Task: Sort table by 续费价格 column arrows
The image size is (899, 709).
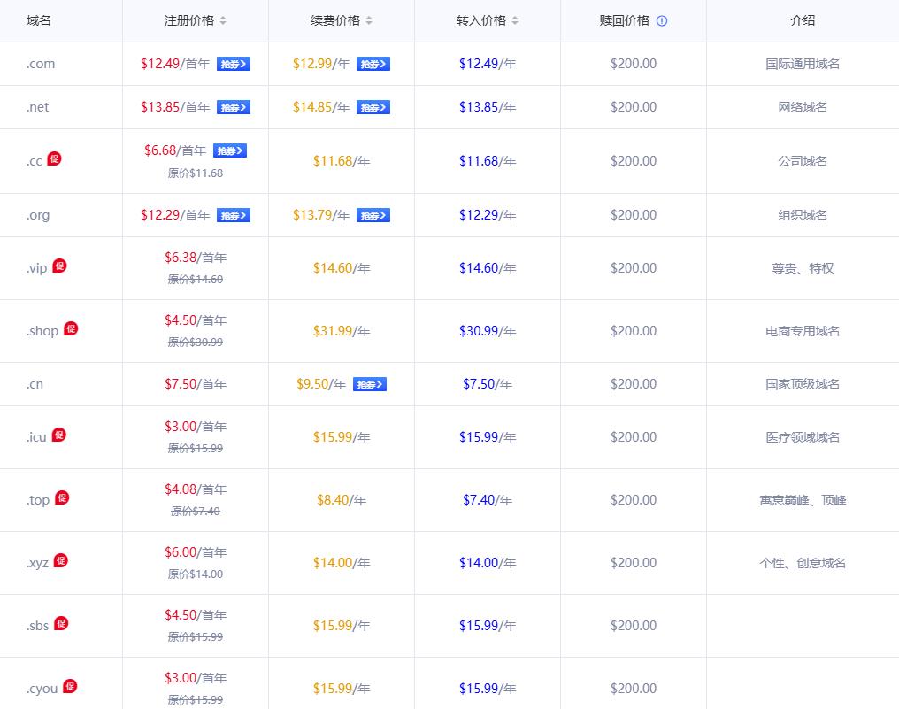Action: 369,20
